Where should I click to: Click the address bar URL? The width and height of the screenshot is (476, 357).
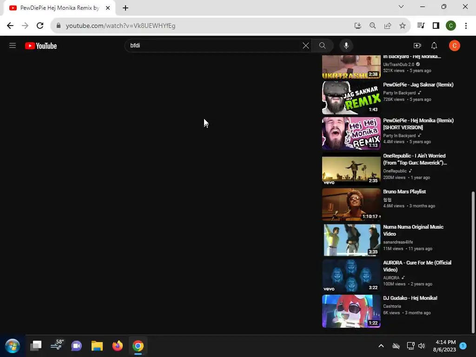tap(120, 26)
